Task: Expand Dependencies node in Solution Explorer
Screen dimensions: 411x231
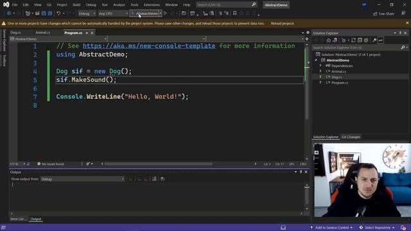Action: point(320,65)
